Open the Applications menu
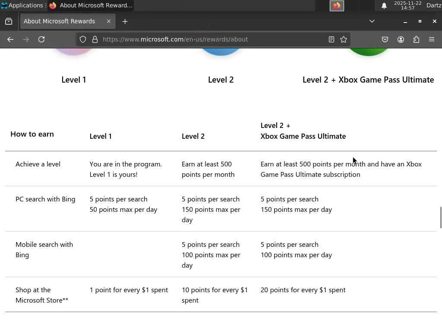The image size is (442, 332). [23, 5]
